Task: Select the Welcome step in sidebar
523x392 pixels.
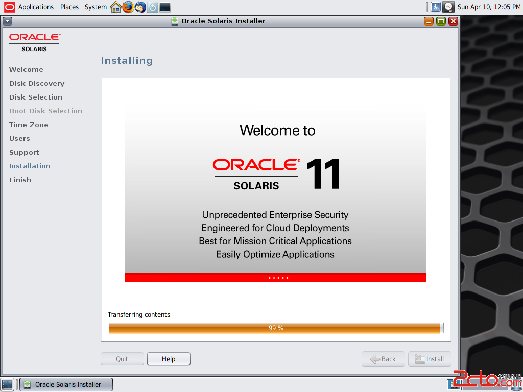Action: pos(26,69)
